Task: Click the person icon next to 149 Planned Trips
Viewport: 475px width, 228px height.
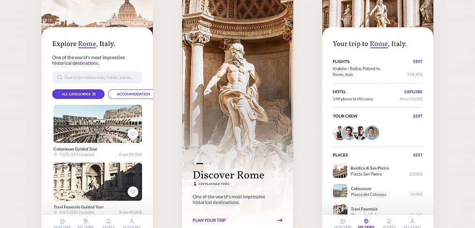Action: tap(195, 184)
